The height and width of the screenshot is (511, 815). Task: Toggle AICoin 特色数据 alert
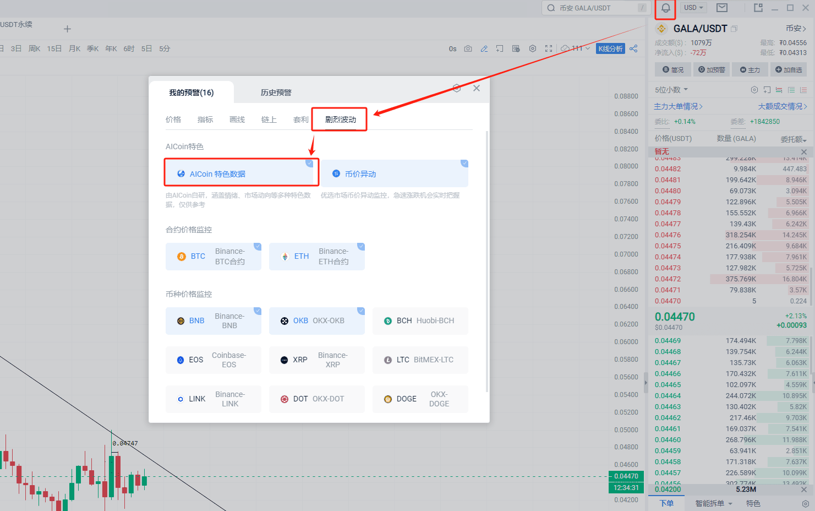[x=239, y=173]
